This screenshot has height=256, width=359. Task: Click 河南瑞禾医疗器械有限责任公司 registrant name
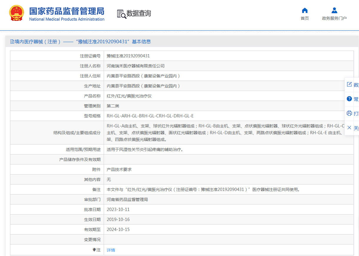pyautogui.click(x=135, y=66)
